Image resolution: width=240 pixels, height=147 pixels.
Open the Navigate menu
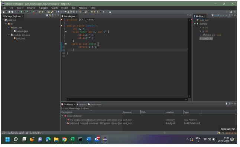pyautogui.click(x=43, y=8)
